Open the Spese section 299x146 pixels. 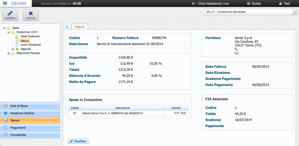[x=30, y=120]
